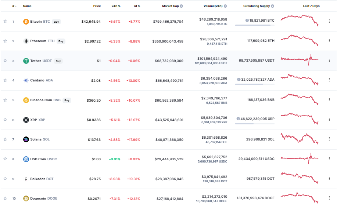Open three-dot menu for USD Coin row

329,159
